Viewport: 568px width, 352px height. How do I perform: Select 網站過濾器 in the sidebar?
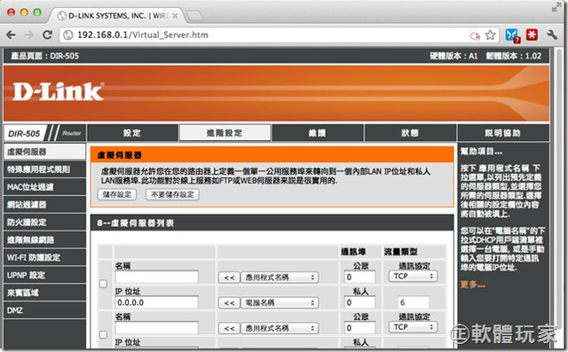pyautogui.click(x=44, y=205)
